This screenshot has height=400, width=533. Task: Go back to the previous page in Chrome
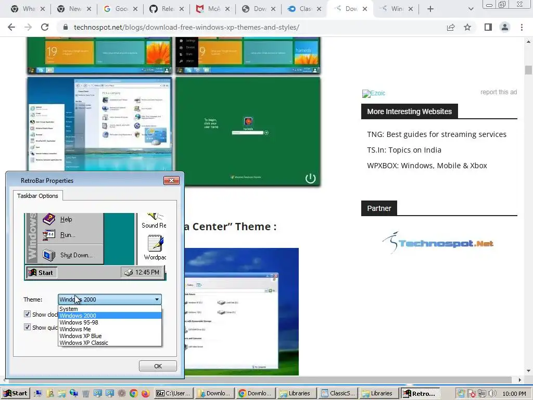click(11, 27)
